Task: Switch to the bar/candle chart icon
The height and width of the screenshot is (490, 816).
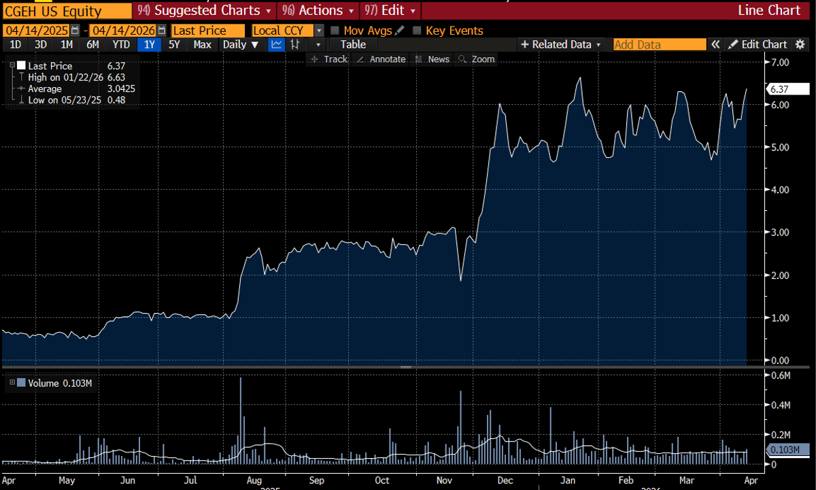Action: pyautogui.click(x=295, y=44)
